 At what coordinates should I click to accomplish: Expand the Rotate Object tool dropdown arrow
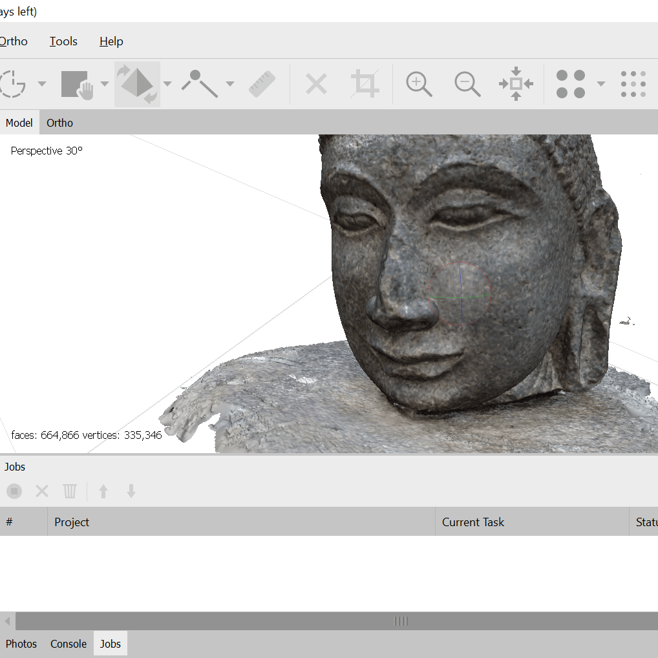(x=167, y=84)
